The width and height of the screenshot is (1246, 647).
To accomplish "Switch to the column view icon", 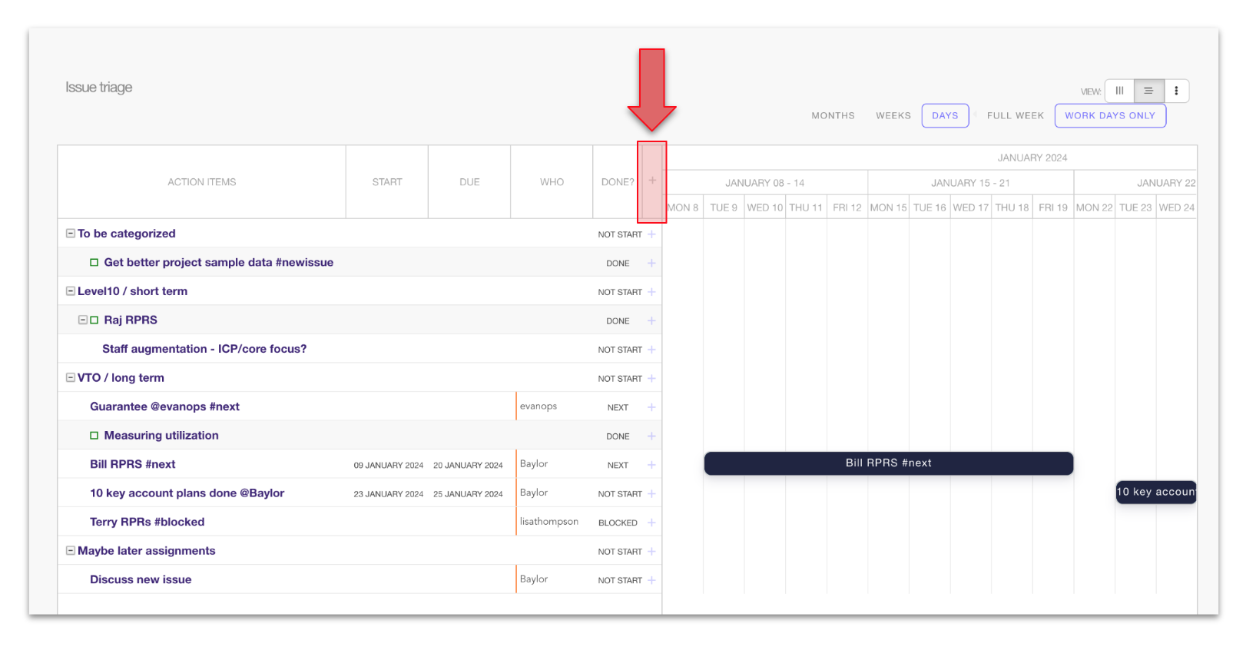I will [1119, 91].
